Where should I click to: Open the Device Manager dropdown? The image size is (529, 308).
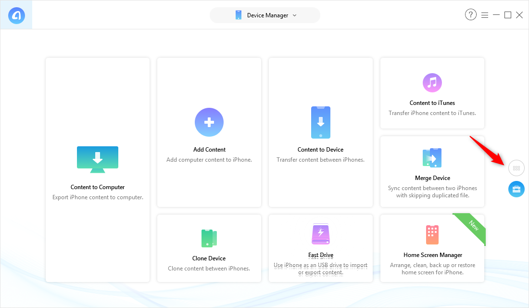click(x=264, y=15)
